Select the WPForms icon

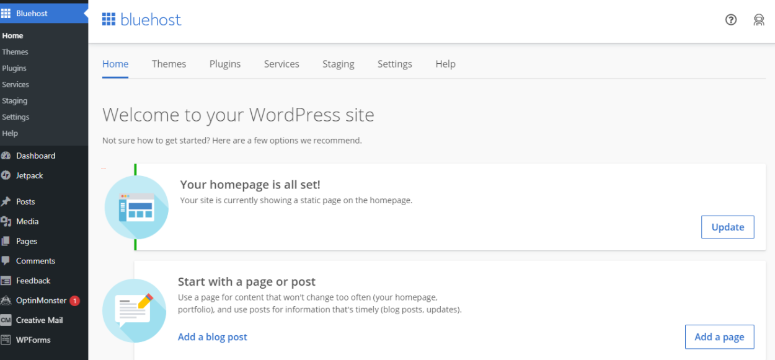tap(6, 340)
